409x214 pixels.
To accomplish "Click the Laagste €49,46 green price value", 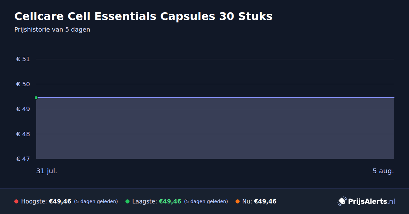I will (170, 201).
